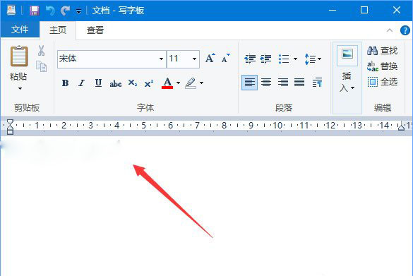Collapse the ribbon with the chevron
This screenshot has height=276, width=413.
390,30
